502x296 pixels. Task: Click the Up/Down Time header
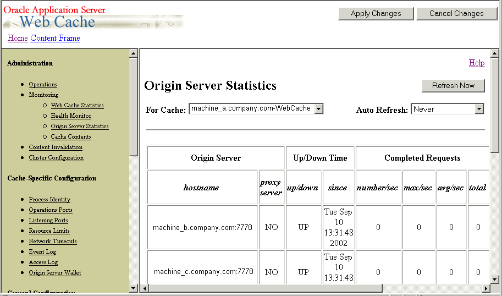[x=320, y=158]
